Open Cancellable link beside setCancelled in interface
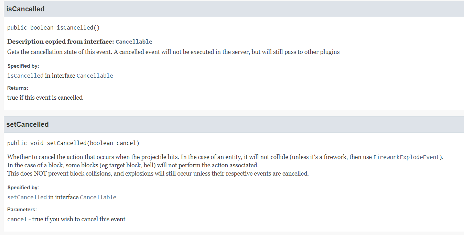 tap(98, 197)
